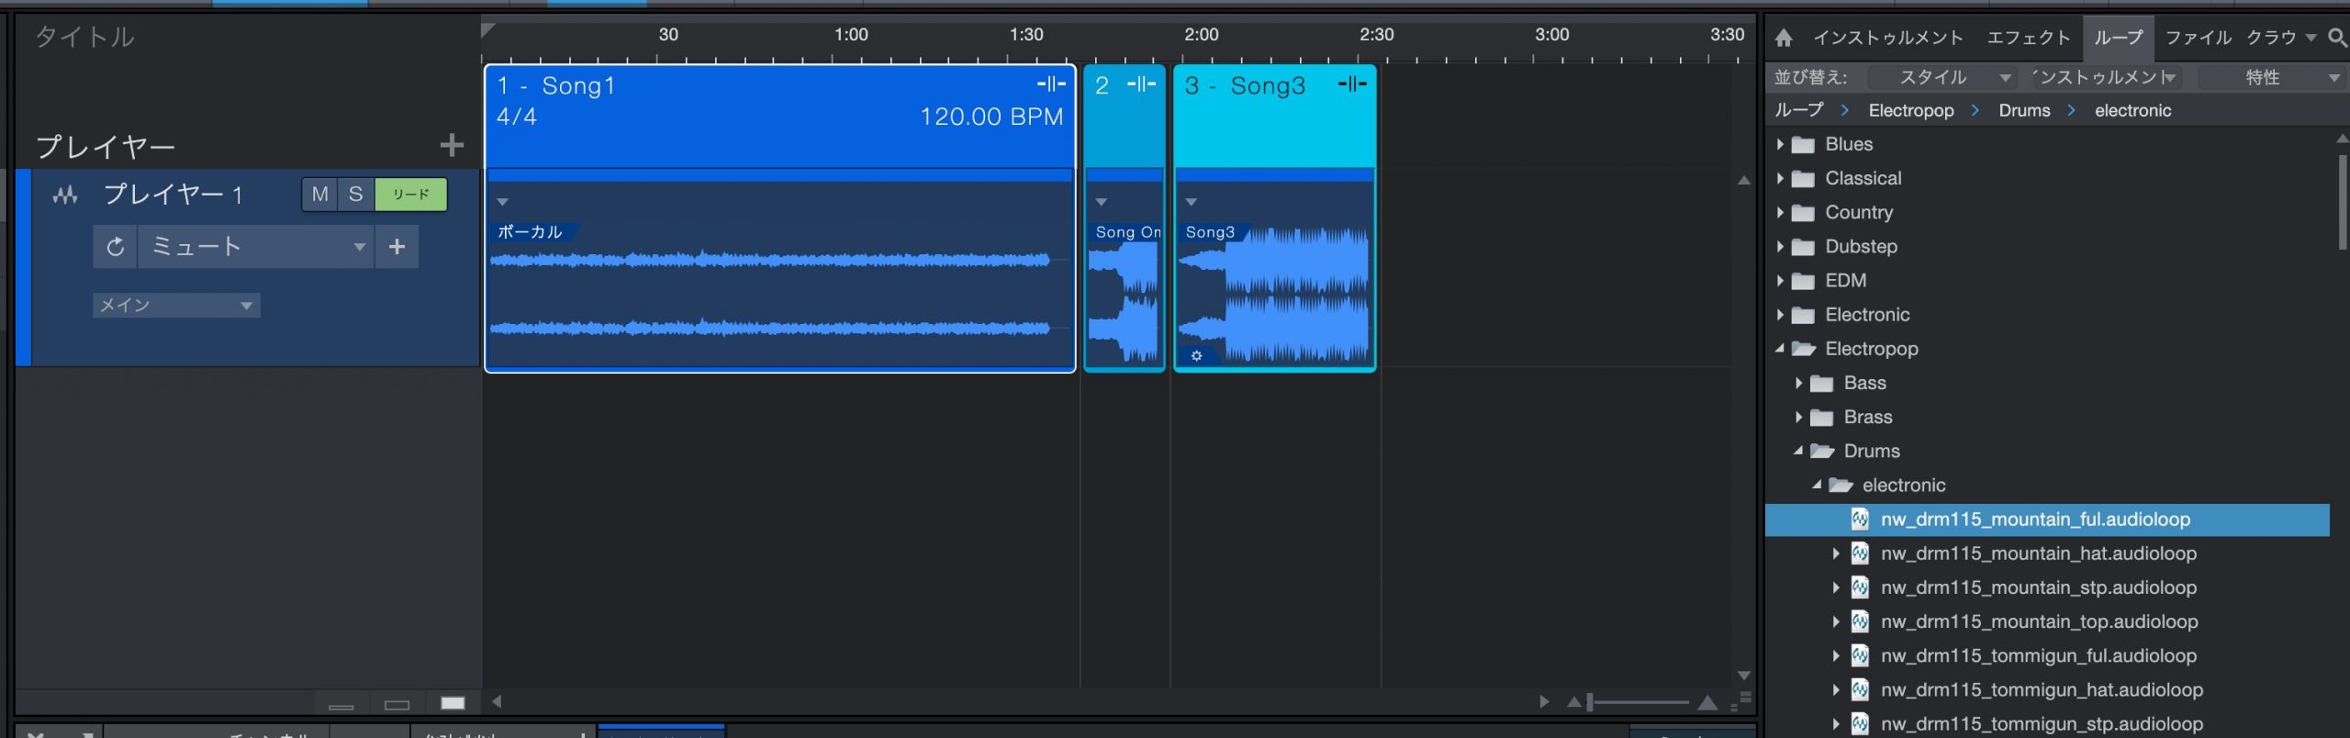Select the medium track height icon
2350x738 pixels.
(397, 705)
